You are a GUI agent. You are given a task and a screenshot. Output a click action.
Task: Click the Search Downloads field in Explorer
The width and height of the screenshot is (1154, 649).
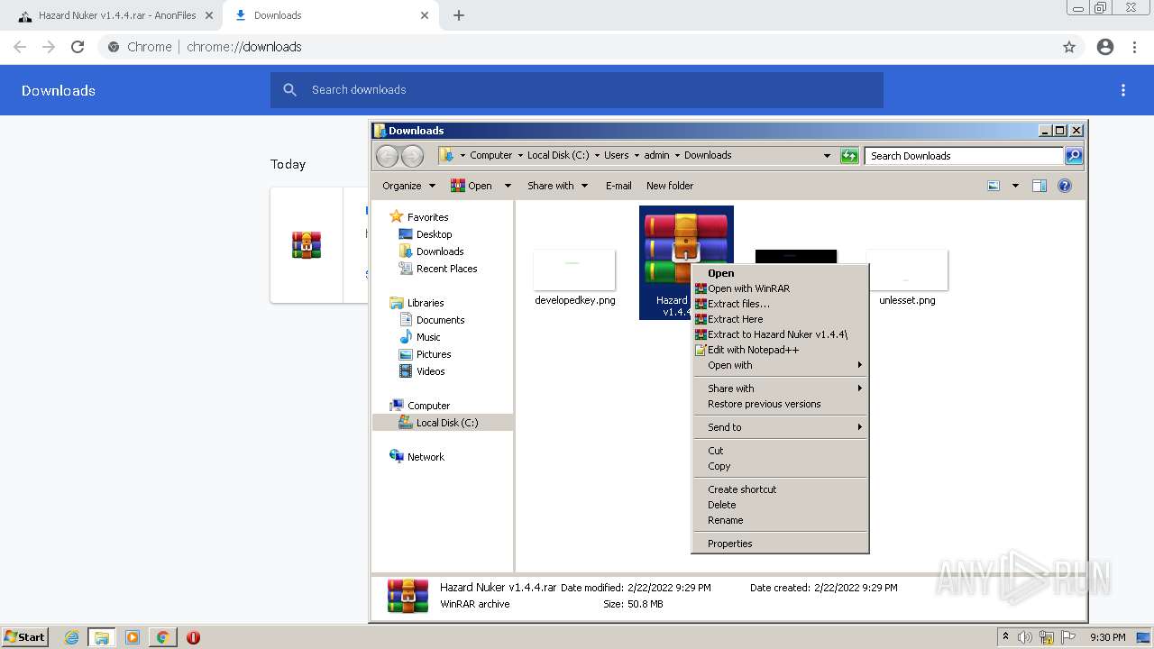point(964,156)
